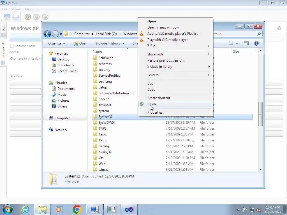The image size is (287, 215).
Task: Click the QtEmu new machine toolbar icon
Action: click(7, 17)
